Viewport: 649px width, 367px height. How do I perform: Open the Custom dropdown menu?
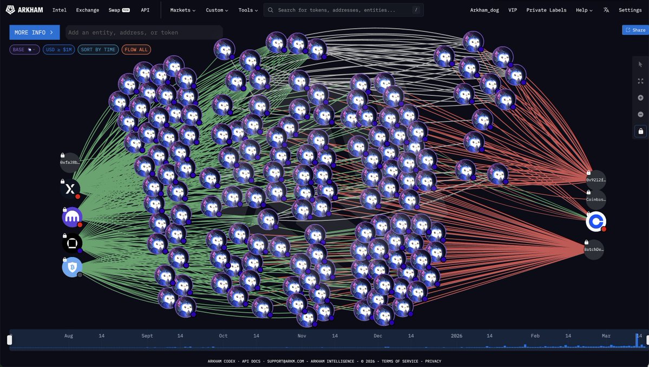pyautogui.click(x=217, y=10)
